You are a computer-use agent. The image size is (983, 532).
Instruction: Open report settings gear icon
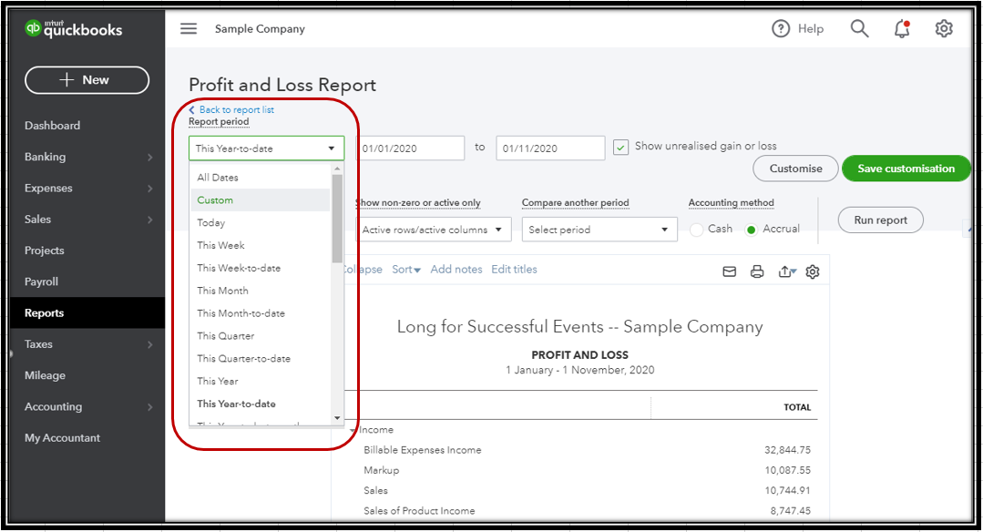pyautogui.click(x=813, y=272)
